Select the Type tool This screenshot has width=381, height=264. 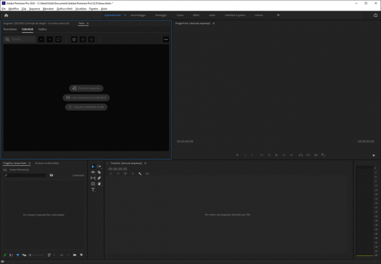[x=93, y=189]
